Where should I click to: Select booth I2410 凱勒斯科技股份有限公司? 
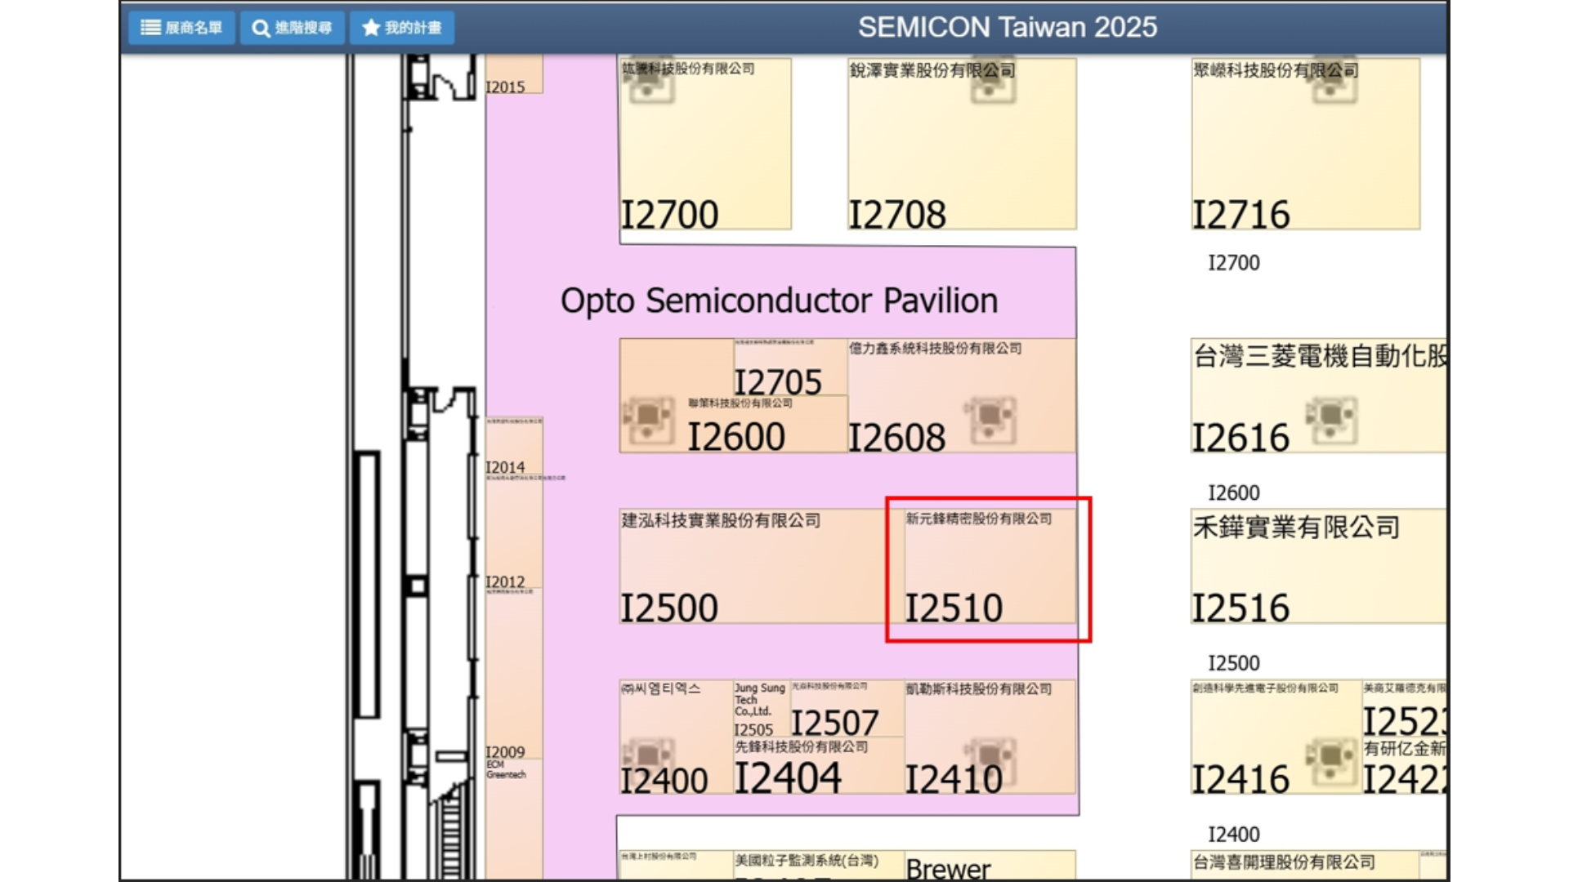990,737
